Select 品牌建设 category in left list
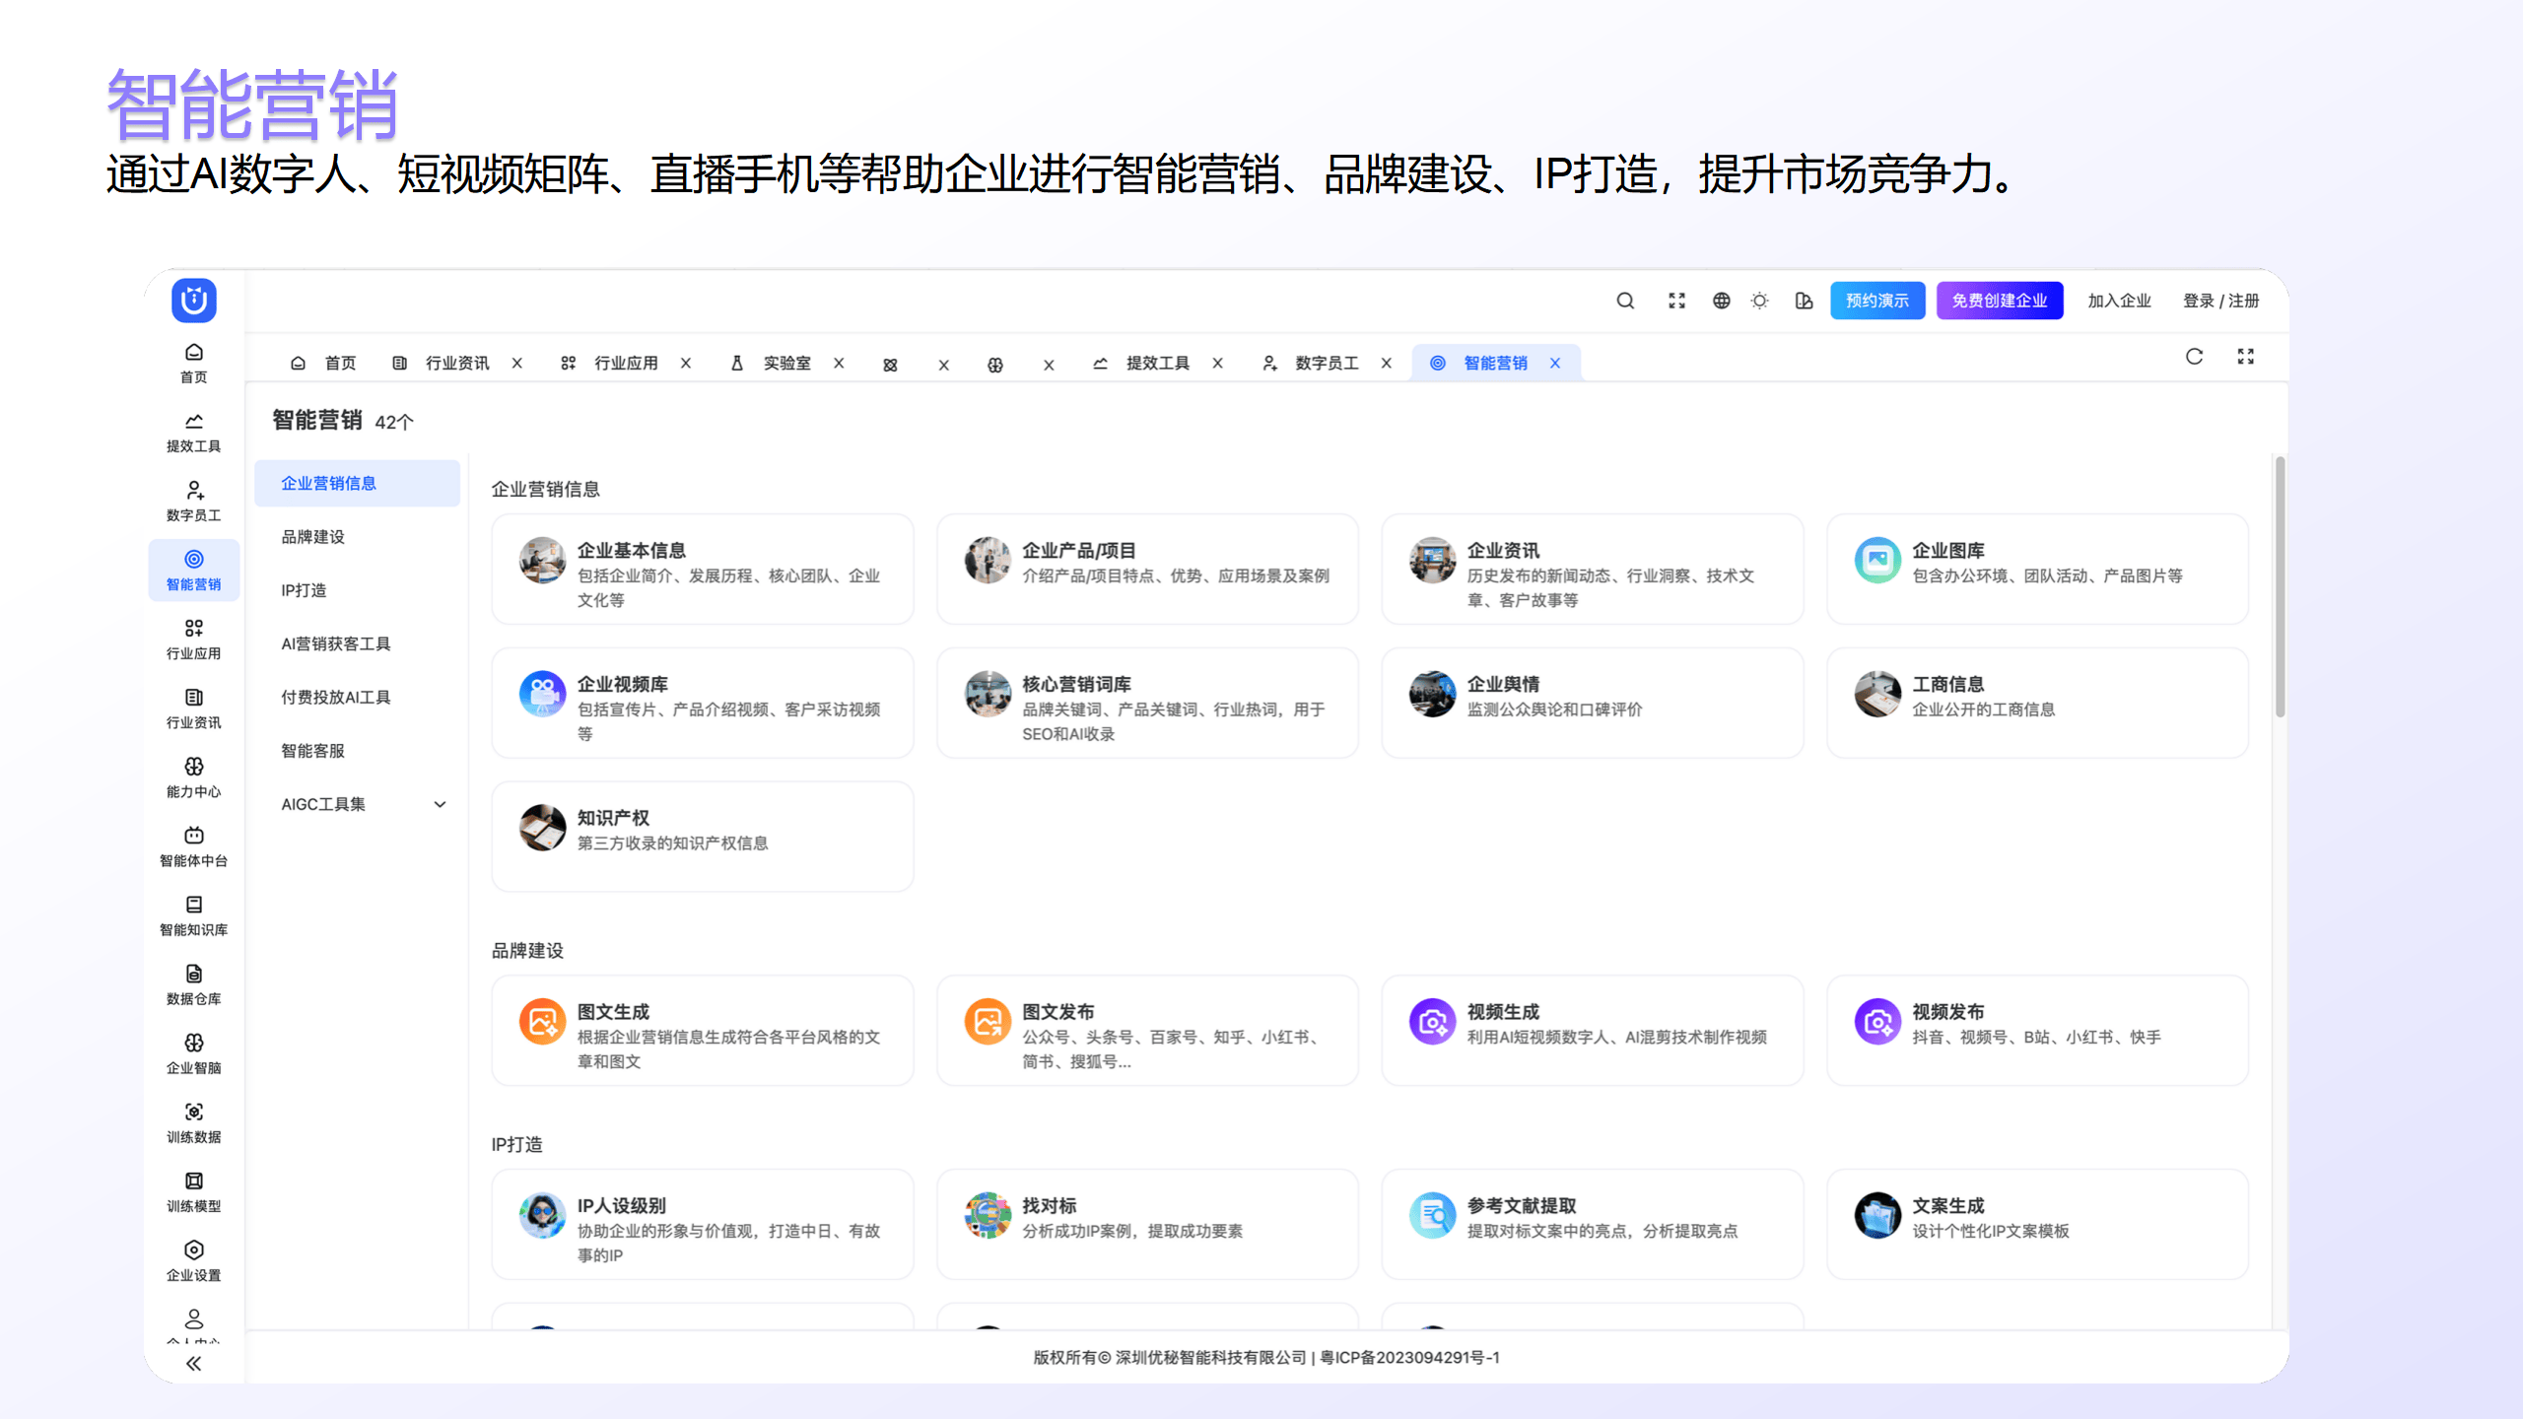 [x=312, y=537]
